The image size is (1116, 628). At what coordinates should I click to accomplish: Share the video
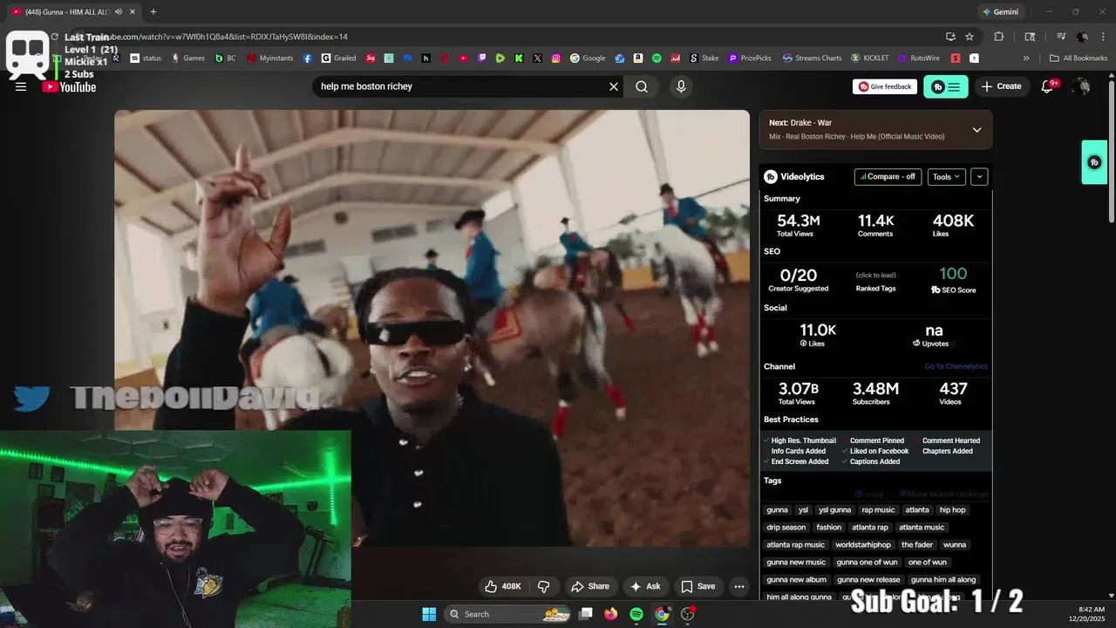coord(589,586)
